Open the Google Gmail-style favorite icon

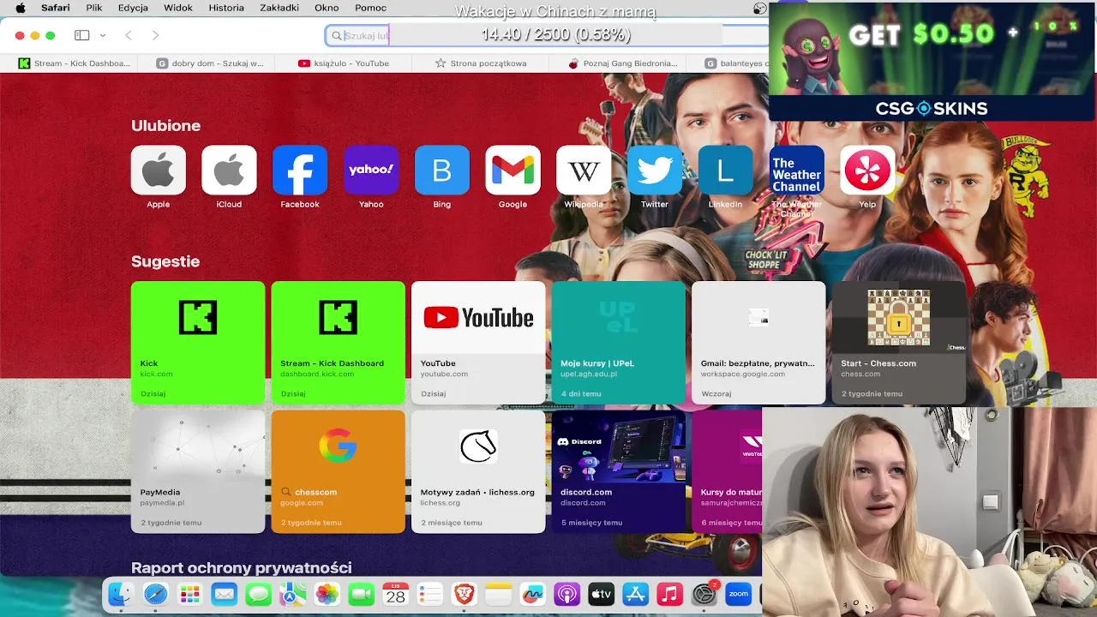coord(513,170)
